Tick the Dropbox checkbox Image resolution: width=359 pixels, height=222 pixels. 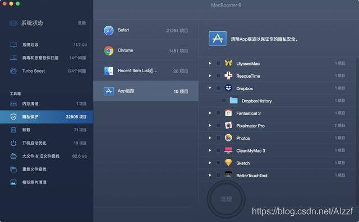218,88
